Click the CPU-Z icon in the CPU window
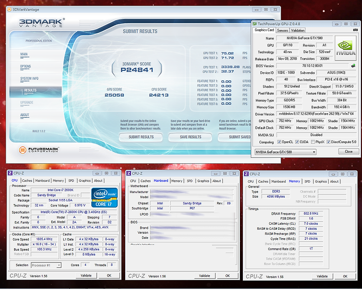 10,173
